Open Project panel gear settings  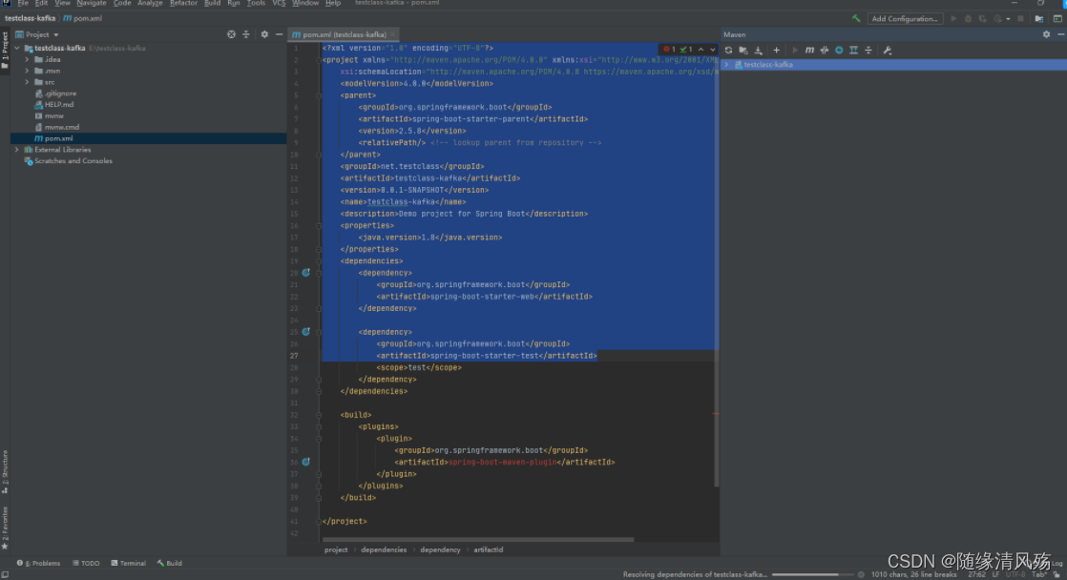click(x=264, y=34)
